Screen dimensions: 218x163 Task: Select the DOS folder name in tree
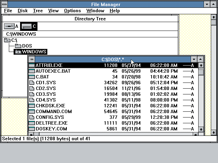tap(27, 46)
